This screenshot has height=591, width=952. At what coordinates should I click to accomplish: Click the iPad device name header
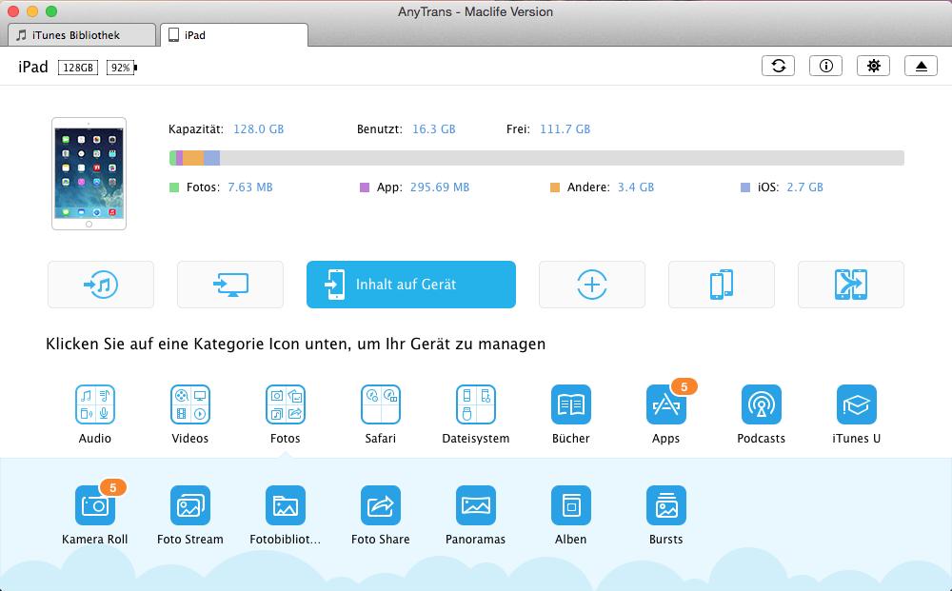pyautogui.click(x=32, y=67)
